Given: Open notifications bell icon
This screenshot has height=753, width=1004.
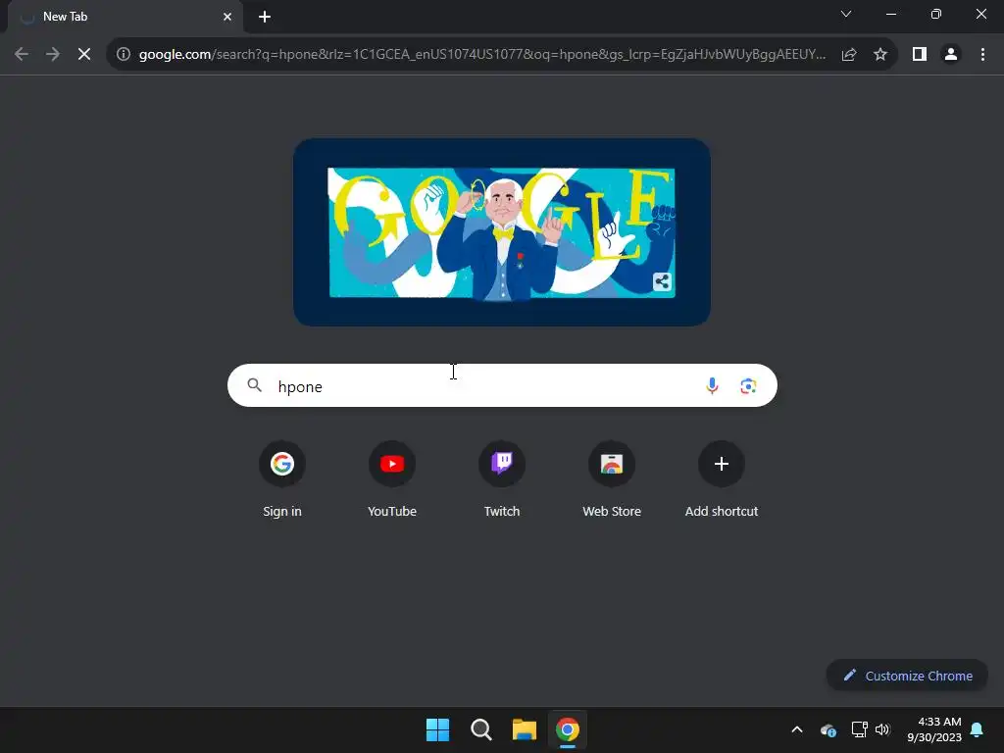Looking at the screenshot, I should click(978, 729).
